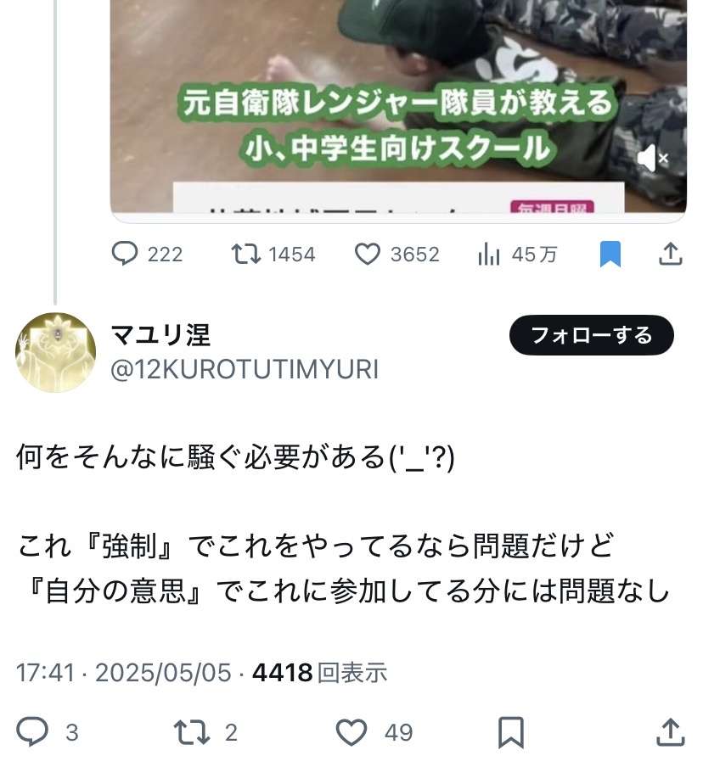Reply to the main post with 3 replies
This screenshot has height=767, width=703.
(48, 732)
